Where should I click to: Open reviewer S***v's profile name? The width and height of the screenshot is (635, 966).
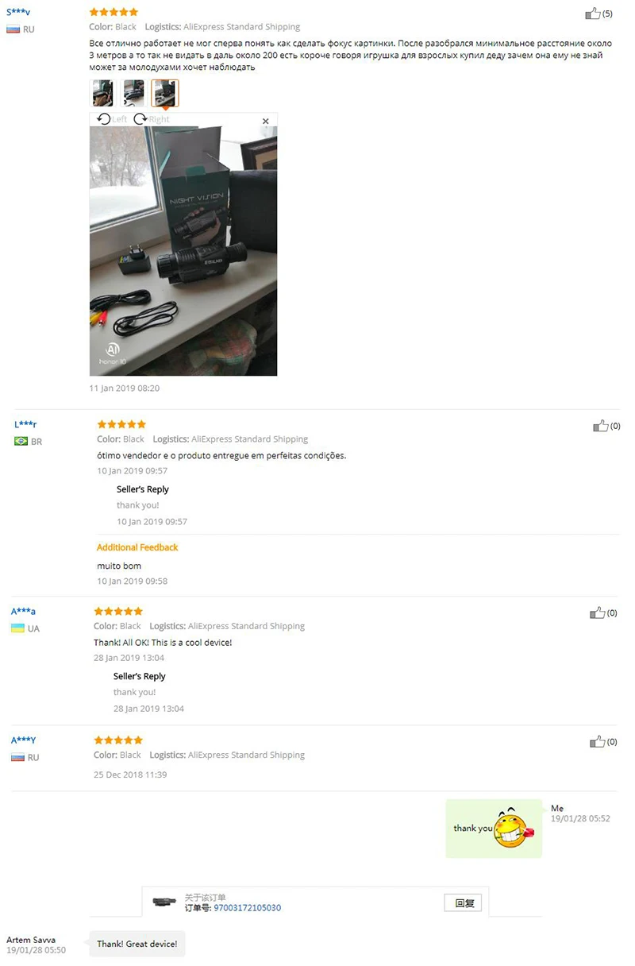pyautogui.click(x=18, y=12)
